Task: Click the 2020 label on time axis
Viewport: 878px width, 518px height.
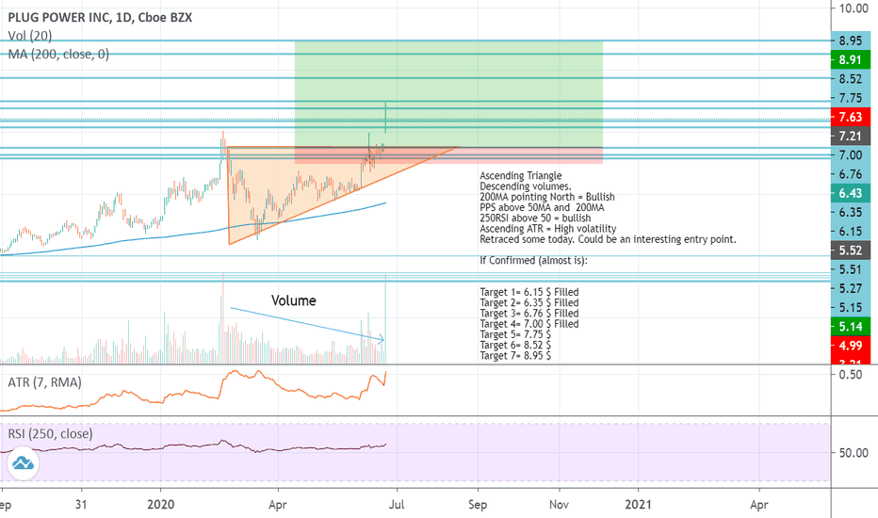Action: 161,505
